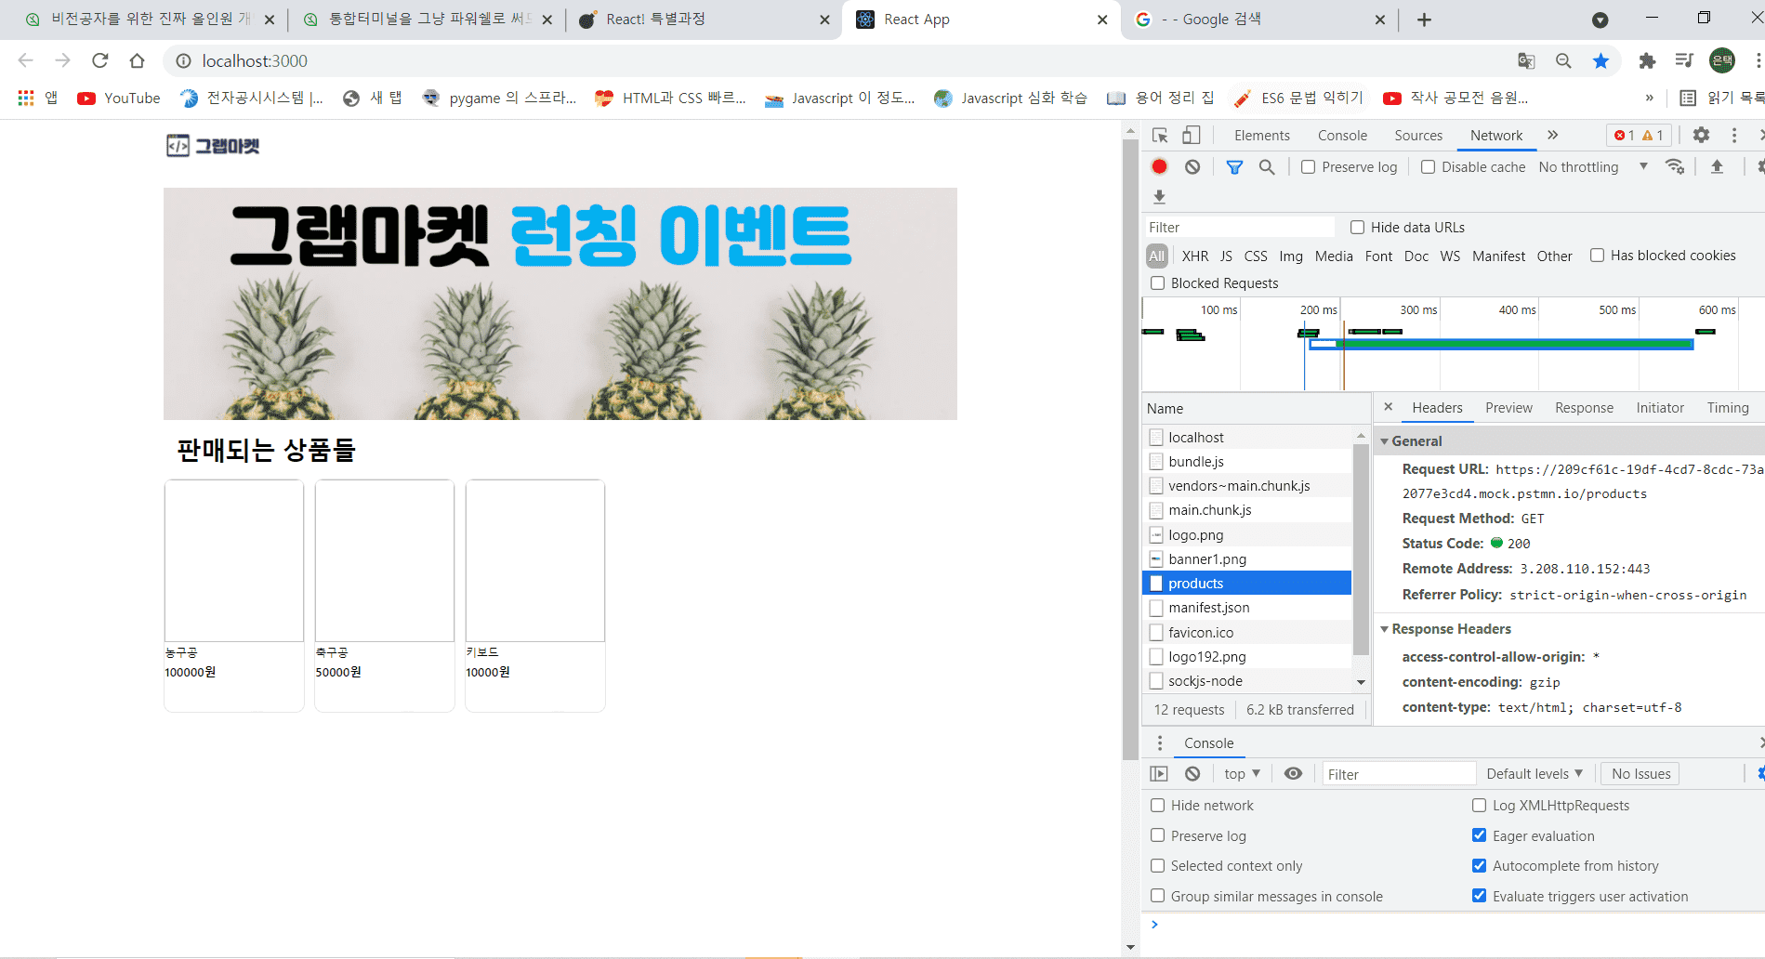The height and width of the screenshot is (959, 1765).
Task: Open the Timing tab of the request
Action: point(1728,408)
